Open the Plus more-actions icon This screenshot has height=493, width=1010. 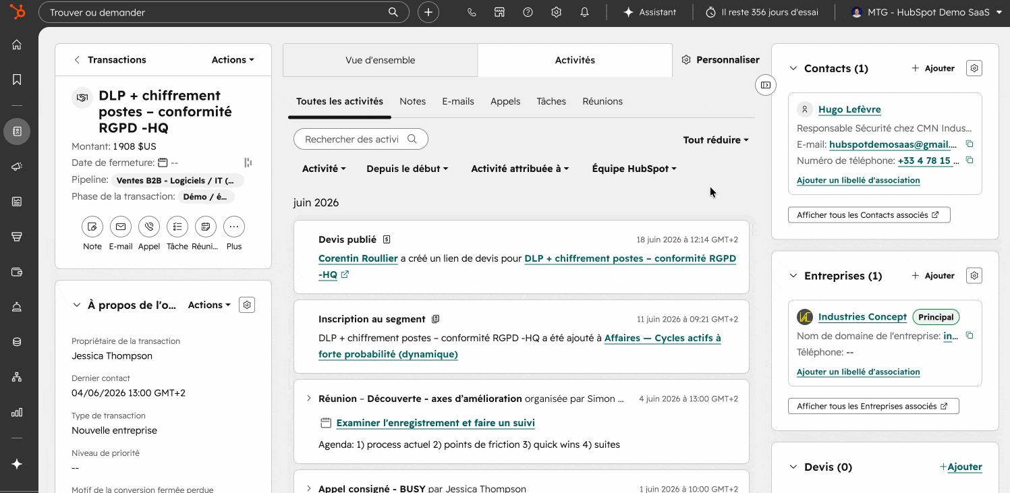(x=234, y=227)
